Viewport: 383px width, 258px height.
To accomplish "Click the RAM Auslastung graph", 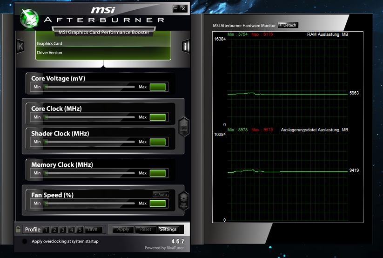I will coord(288,82).
